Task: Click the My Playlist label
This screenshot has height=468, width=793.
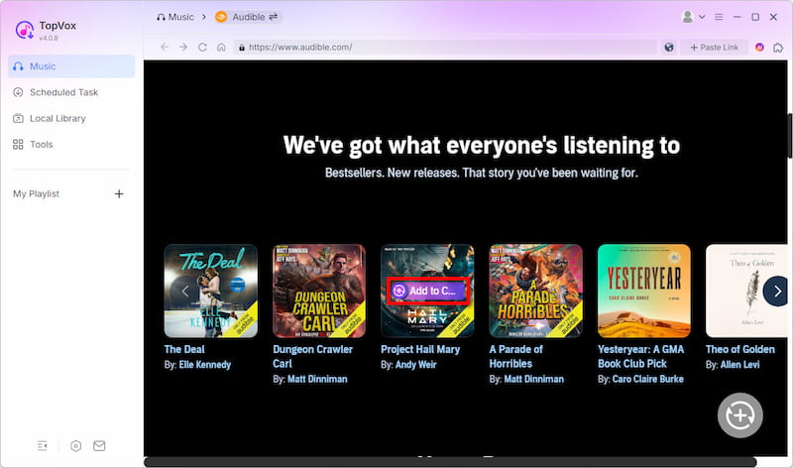Action: tap(36, 193)
